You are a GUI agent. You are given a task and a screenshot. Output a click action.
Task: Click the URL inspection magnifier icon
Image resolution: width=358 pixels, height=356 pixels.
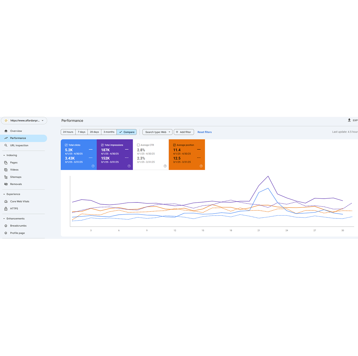[x=6, y=145]
